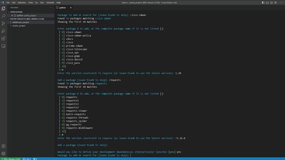The image size is (285, 160).
Task: Open the Accounts menu icon
Action: coord(3,146)
